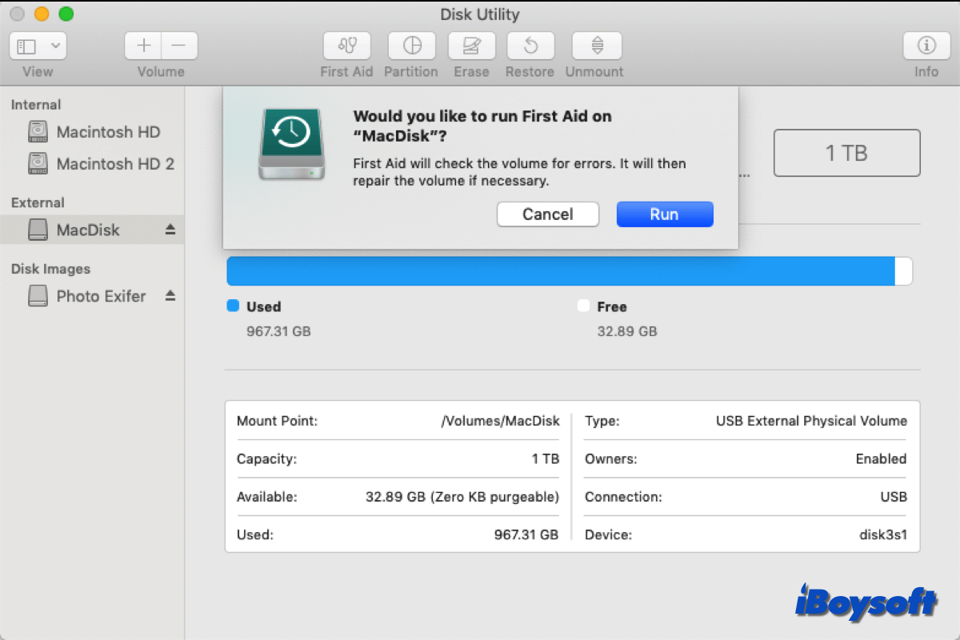This screenshot has width=960, height=640.
Task: Click the white Free legend swatch
Action: [x=583, y=306]
